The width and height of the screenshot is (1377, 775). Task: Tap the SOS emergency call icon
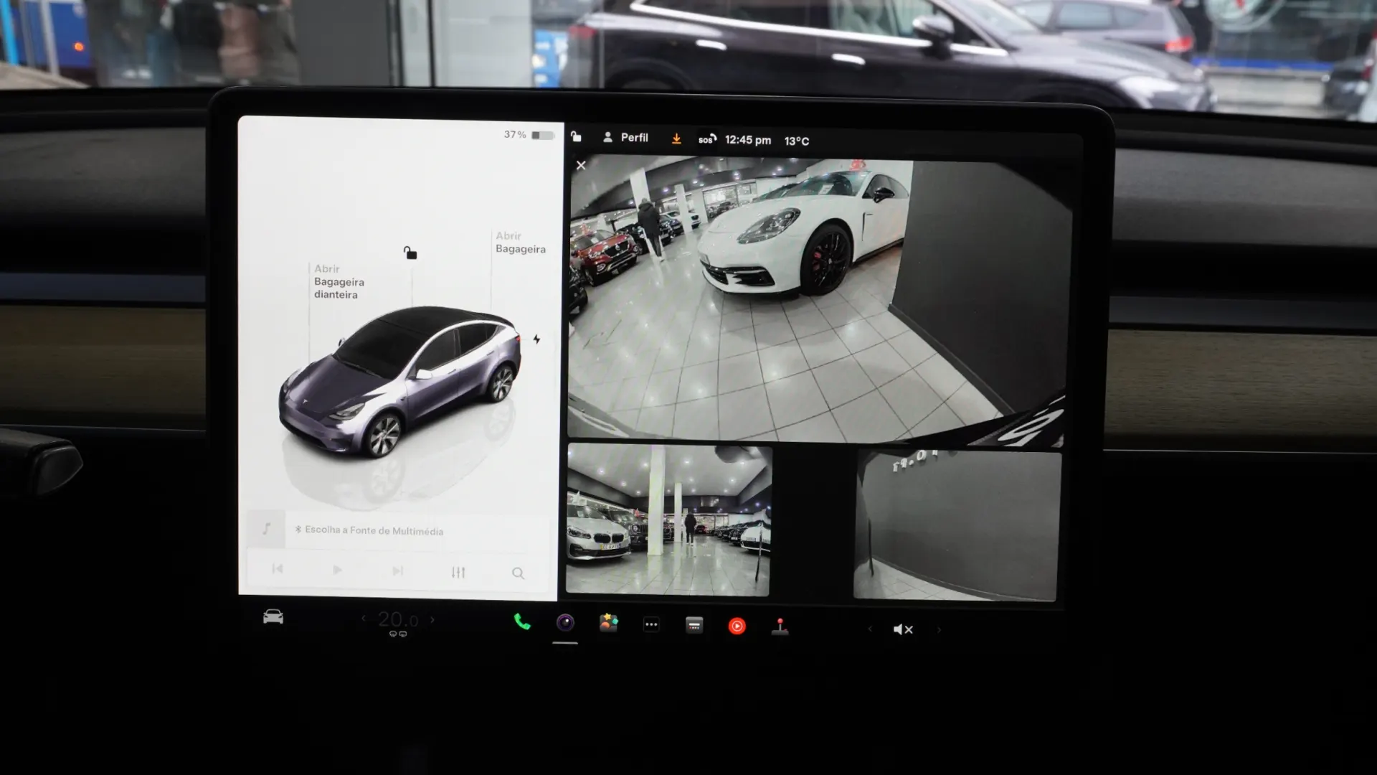click(x=706, y=138)
